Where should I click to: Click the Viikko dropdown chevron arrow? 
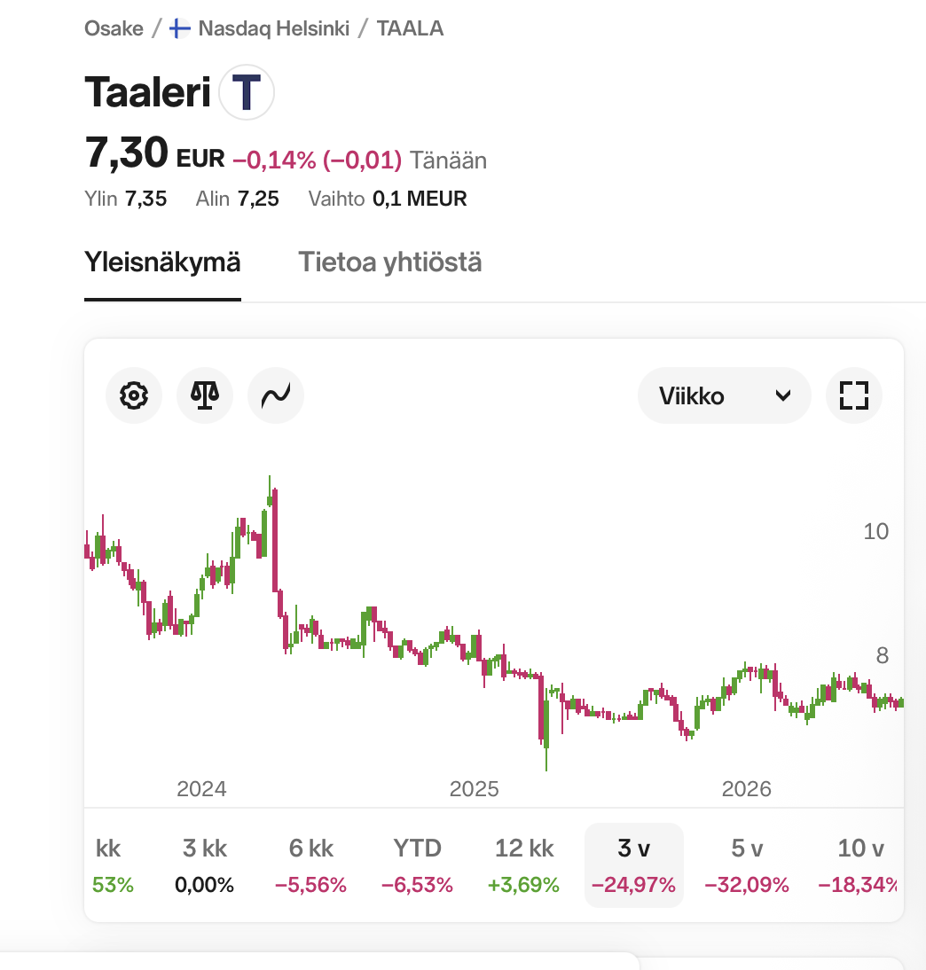tap(783, 396)
